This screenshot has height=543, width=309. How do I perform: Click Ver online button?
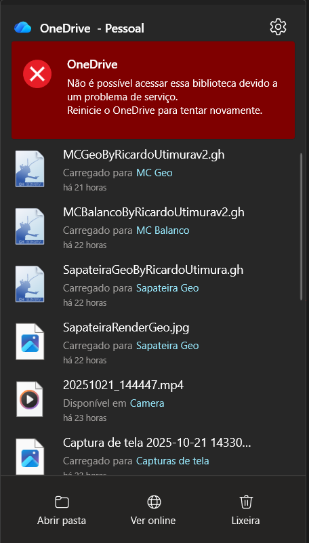[153, 510]
